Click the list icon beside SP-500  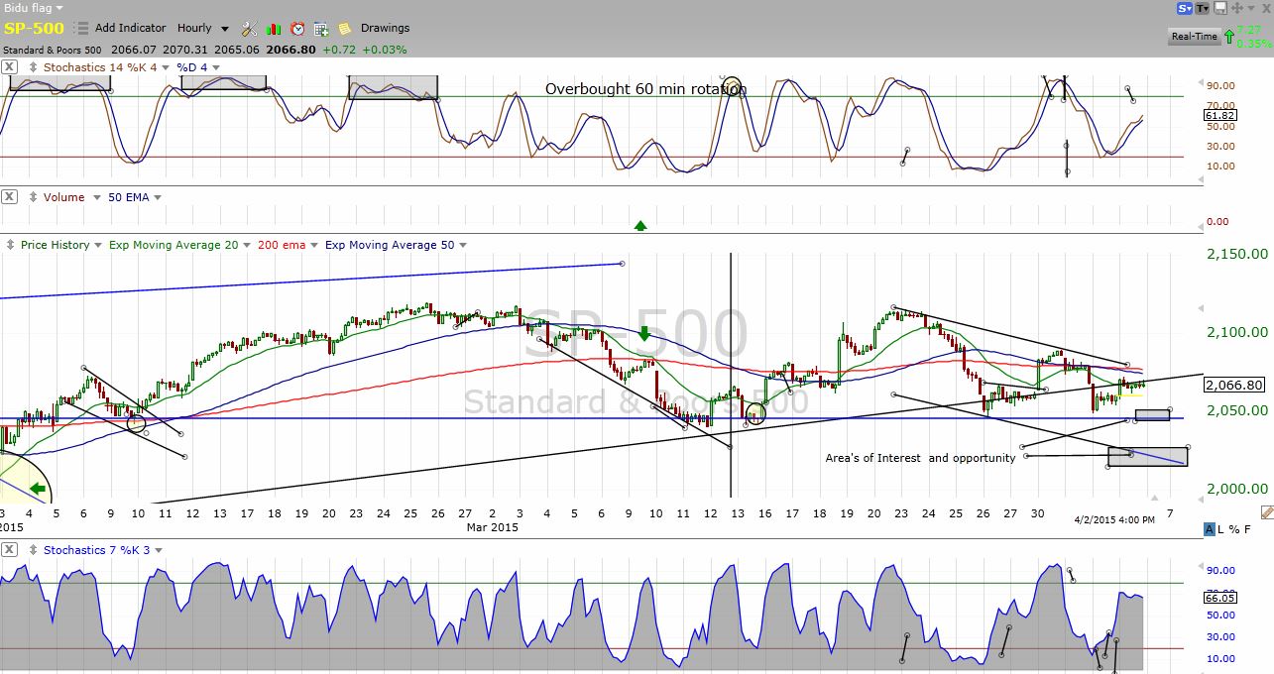click(80, 29)
